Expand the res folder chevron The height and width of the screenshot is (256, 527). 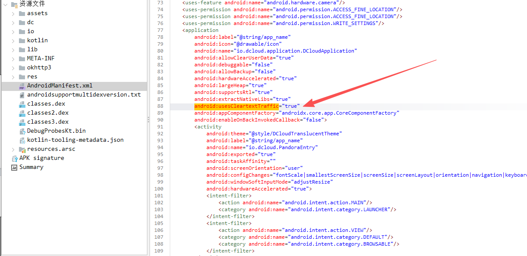tap(13, 77)
